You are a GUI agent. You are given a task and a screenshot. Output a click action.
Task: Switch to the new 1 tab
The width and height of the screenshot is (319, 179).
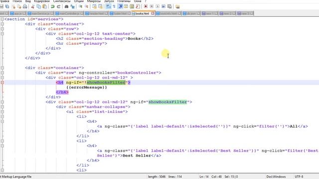209,13
